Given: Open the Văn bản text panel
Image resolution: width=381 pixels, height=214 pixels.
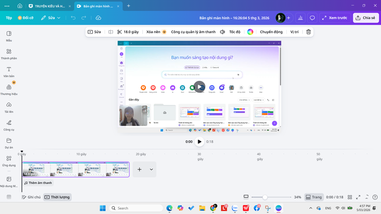Looking at the screenshot, I should point(9,72).
